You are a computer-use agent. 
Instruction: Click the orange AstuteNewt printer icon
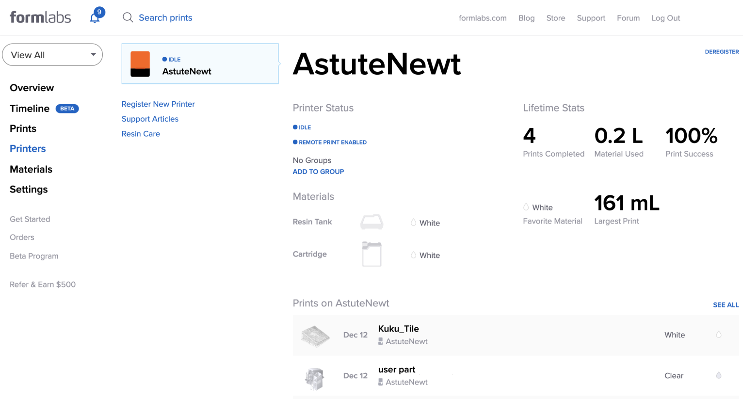tap(140, 64)
